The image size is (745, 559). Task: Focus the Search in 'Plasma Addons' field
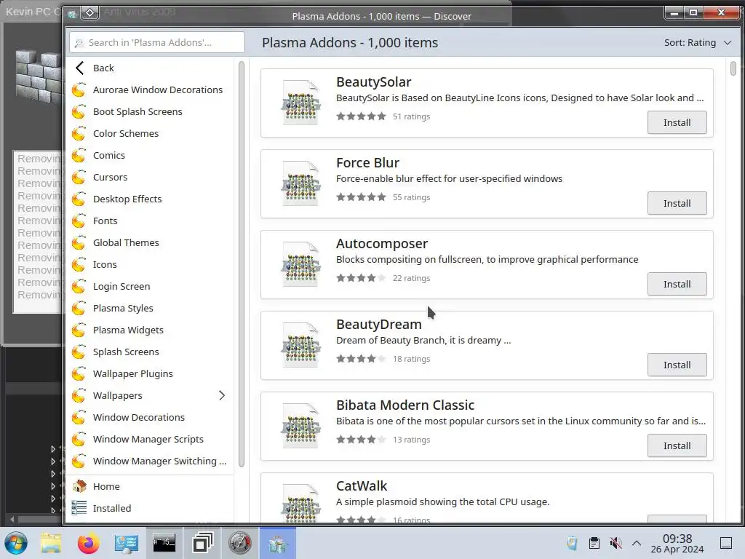point(157,42)
